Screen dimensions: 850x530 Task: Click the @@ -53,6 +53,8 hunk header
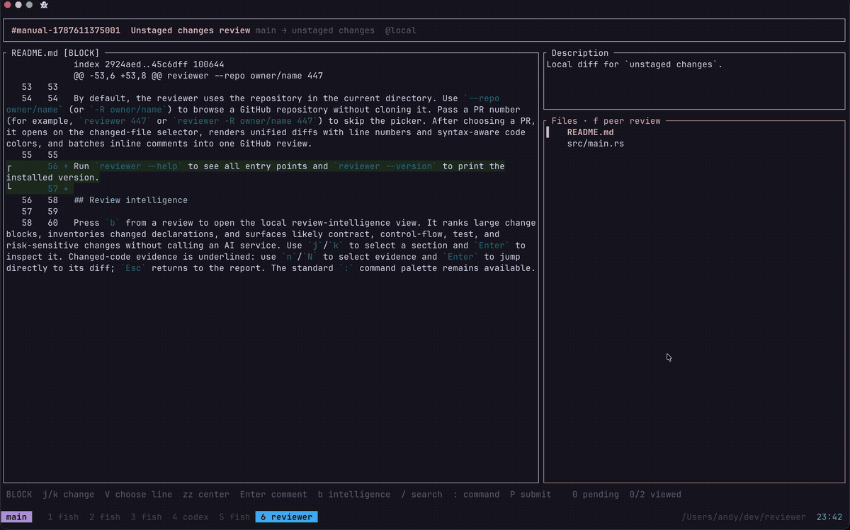[x=198, y=76]
